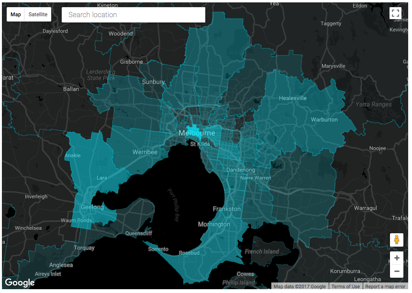412x293 pixels.
Task: Click the Mornington region
Action: pos(214,224)
